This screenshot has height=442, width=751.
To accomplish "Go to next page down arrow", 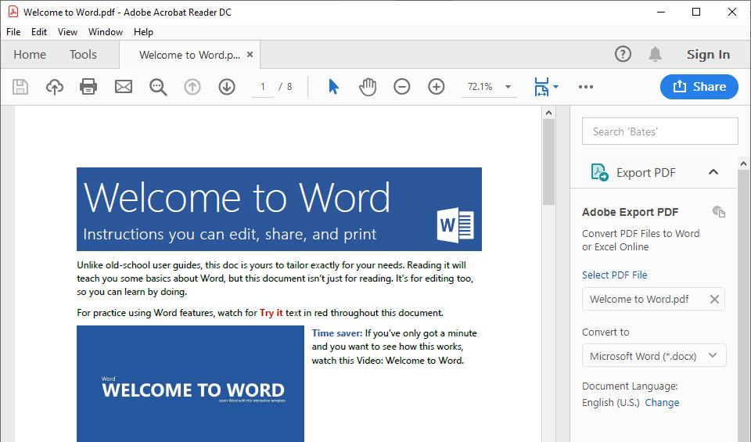I will click(x=227, y=87).
